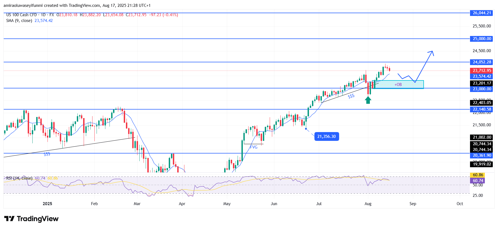This screenshot has height=229, width=498.
Task: Select the 22,403.05 black price label
Action: pyautogui.click(x=482, y=103)
